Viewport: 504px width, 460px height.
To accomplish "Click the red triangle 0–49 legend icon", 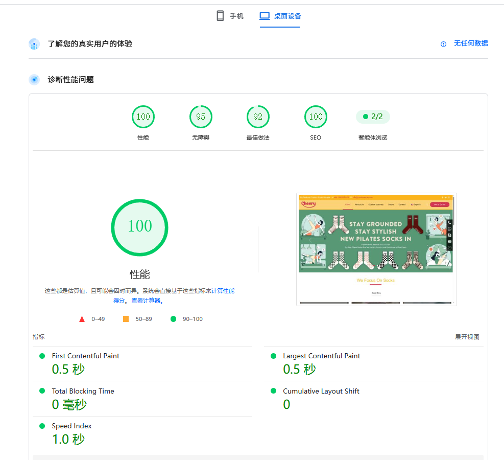I will [82, 319].
